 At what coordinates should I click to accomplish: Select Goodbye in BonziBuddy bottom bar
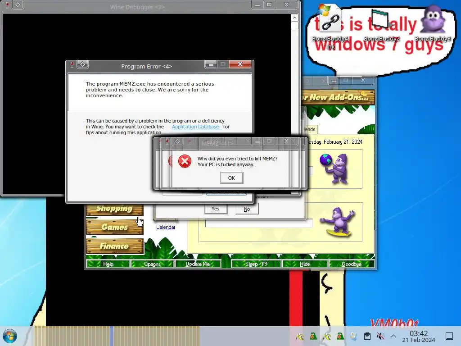pyautogui.click(x=351, y=264)
